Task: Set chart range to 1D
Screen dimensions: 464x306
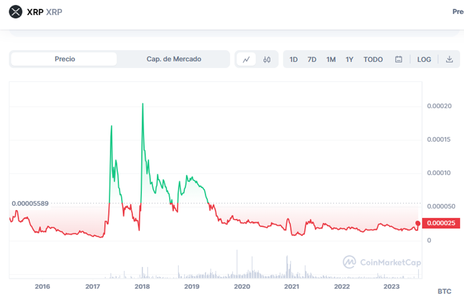Action: point(293,60)
